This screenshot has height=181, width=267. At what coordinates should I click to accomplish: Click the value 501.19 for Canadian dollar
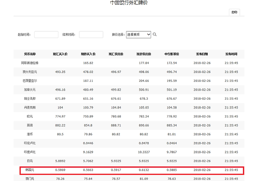172,90
